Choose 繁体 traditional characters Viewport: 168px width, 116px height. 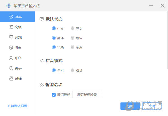(x=73, y=38)
